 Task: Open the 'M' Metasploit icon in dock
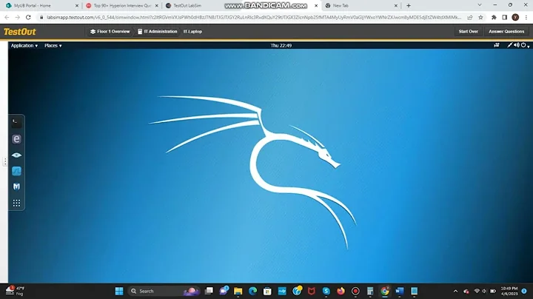(x=16, y=187)
